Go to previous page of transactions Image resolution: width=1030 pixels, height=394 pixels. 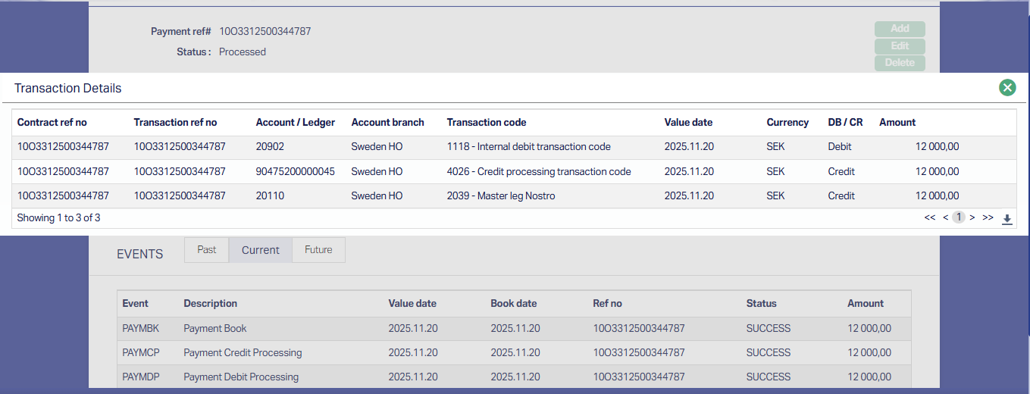[945, 217]
